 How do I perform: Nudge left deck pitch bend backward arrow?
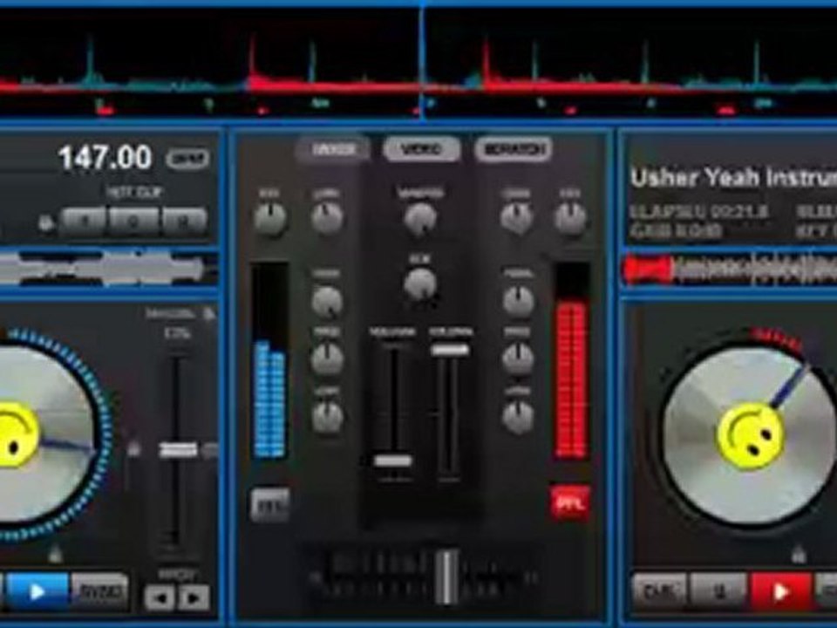[160, 597]
